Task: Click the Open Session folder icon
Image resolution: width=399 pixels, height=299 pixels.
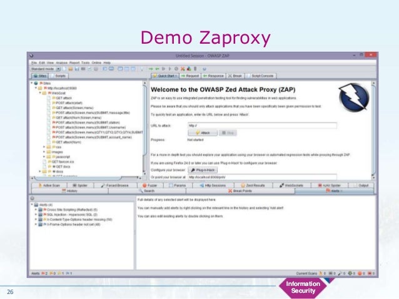Action: 71,69
